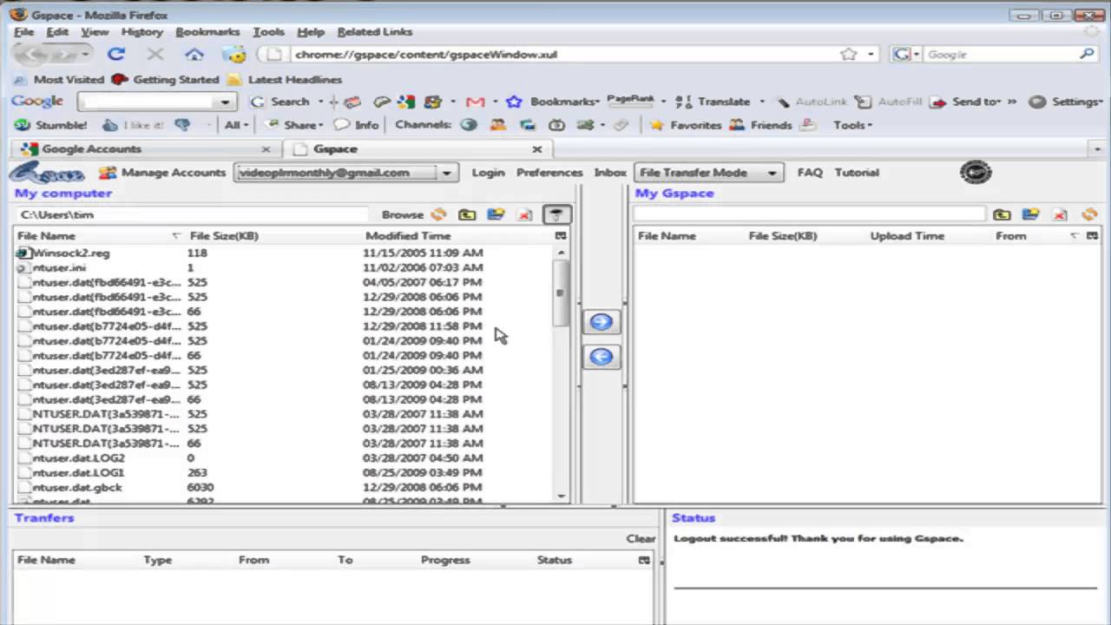Sort local files by Modified Time
Image resolution: width=1111 pixels, height=625 pixels.
click(x=408, y=236)
